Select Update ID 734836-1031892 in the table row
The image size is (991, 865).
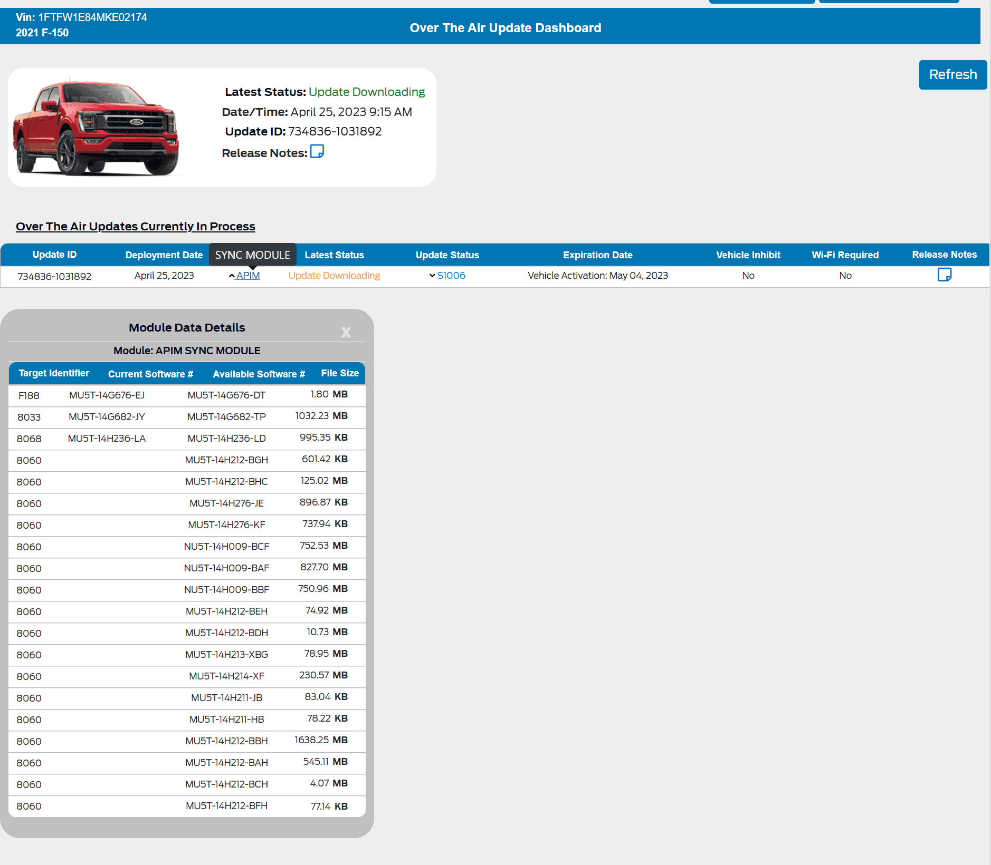[x=54, y=276]
